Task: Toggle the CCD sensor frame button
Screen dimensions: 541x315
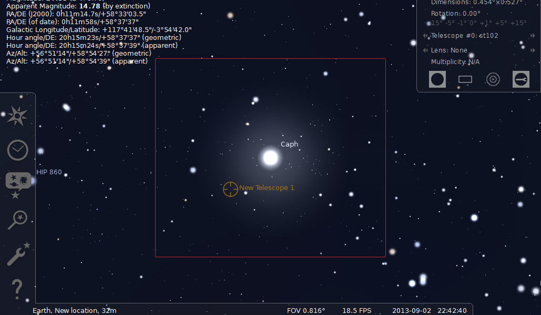Action: pos(465,79)
